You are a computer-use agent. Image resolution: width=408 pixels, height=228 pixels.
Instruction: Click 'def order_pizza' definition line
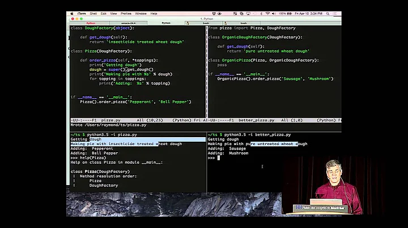[119, 60]
